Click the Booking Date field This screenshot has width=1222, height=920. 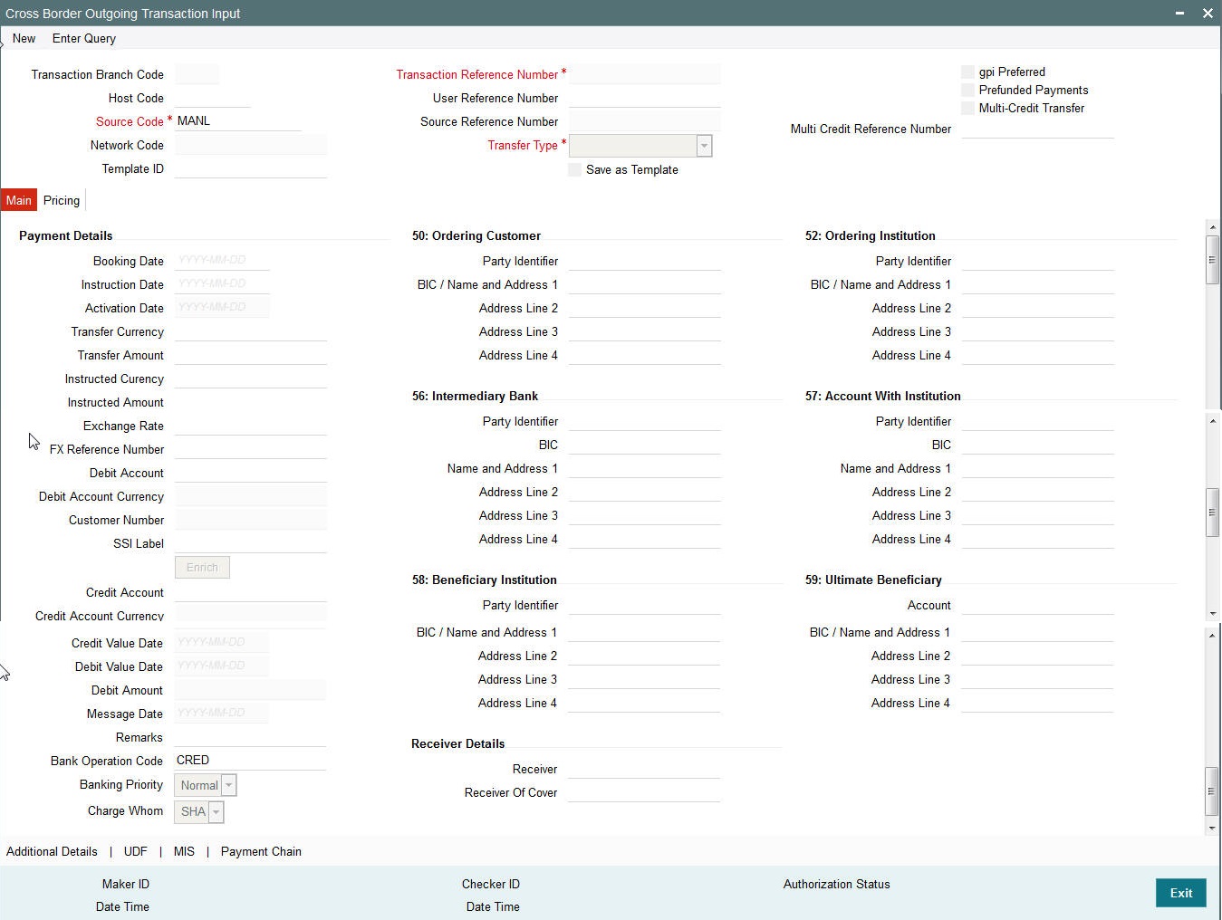[222, 261]
